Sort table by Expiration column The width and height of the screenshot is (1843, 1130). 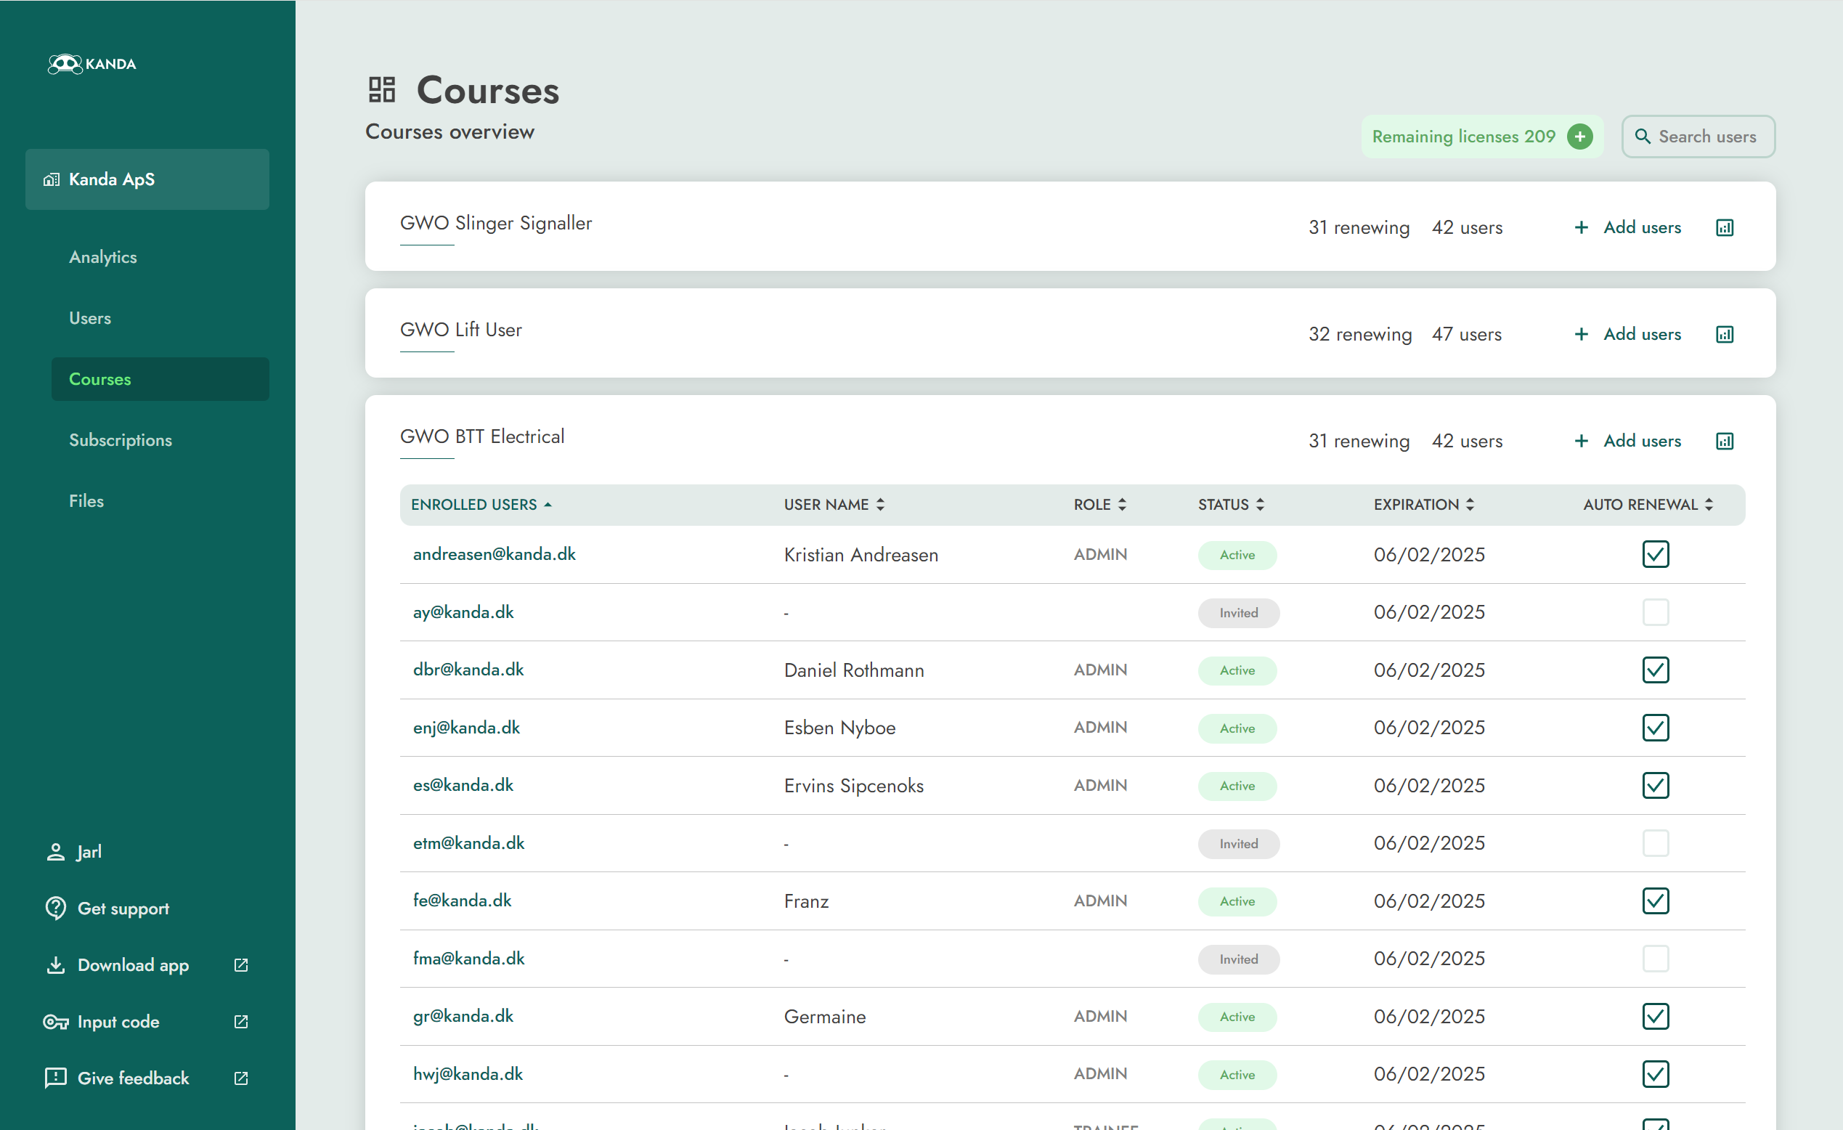[x=1423, y=505]
